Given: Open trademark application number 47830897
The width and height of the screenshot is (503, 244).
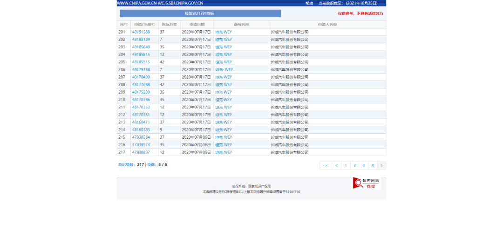Looking at the screenshot, I should [x=141, y=152].
